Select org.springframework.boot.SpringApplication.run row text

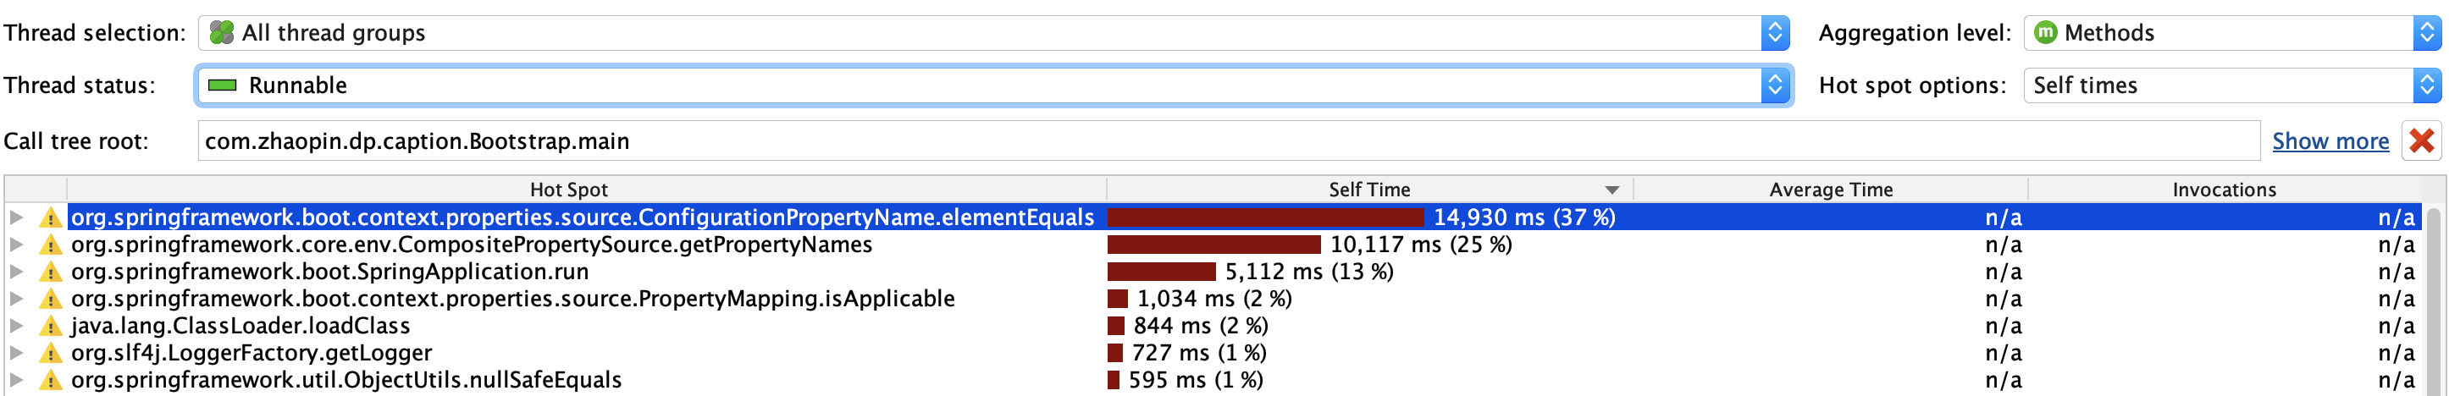(330, 272)
